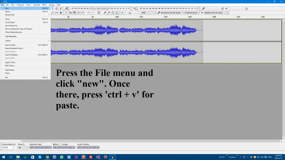Open Selection Start time format arrow

(51, 148)
